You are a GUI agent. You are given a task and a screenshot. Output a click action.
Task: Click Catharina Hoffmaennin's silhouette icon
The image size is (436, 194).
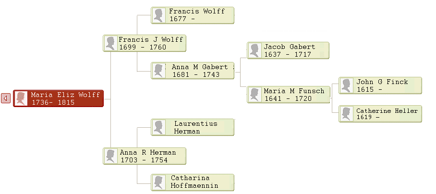(x=159, y=182)
